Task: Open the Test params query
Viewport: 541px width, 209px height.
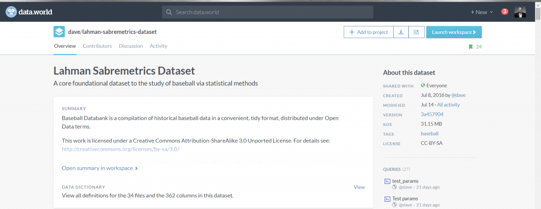Action: (x=405, y=198)
